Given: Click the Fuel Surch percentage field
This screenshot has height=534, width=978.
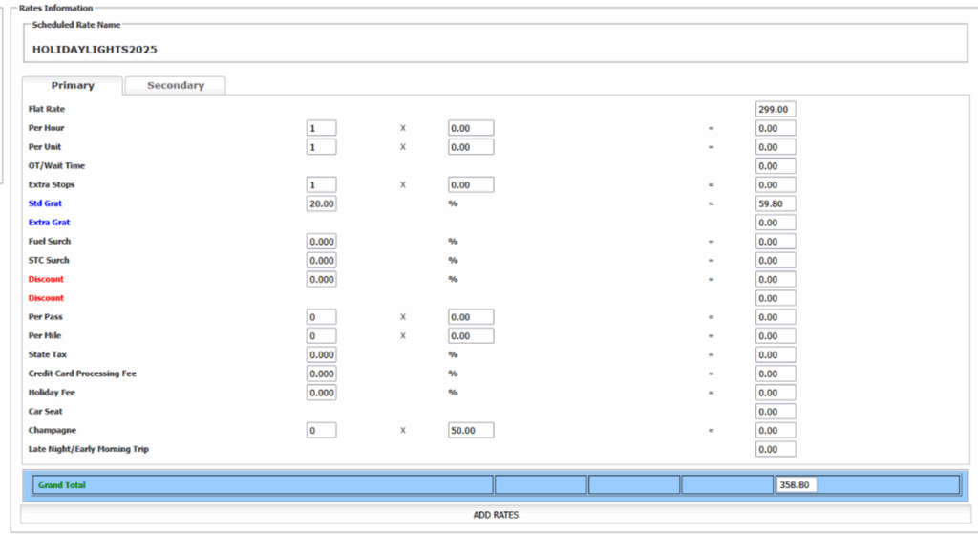Looking at the screenshot, I should [321, 242].
